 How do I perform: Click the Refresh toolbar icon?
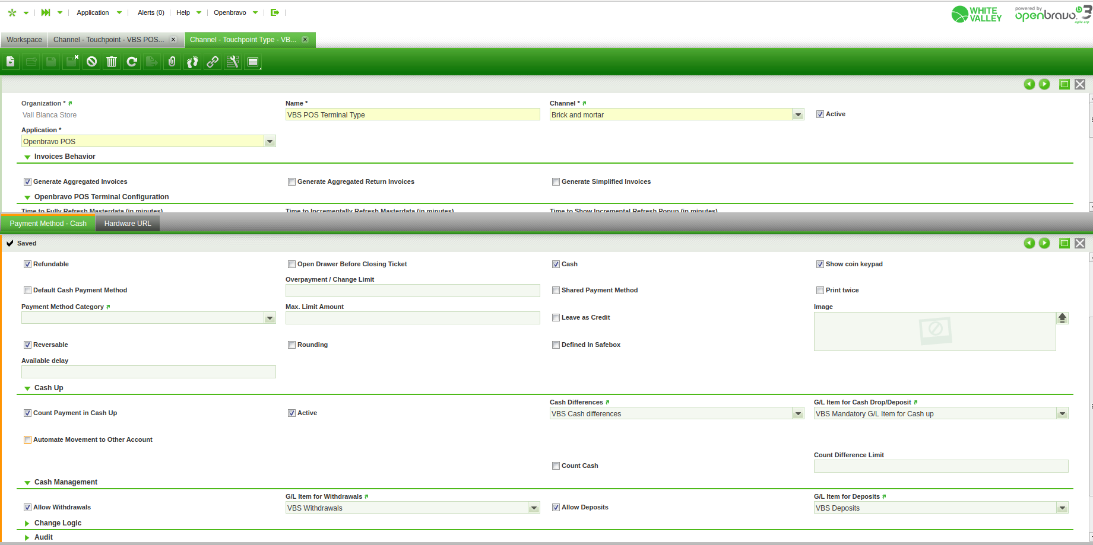[x=132, y=62]
